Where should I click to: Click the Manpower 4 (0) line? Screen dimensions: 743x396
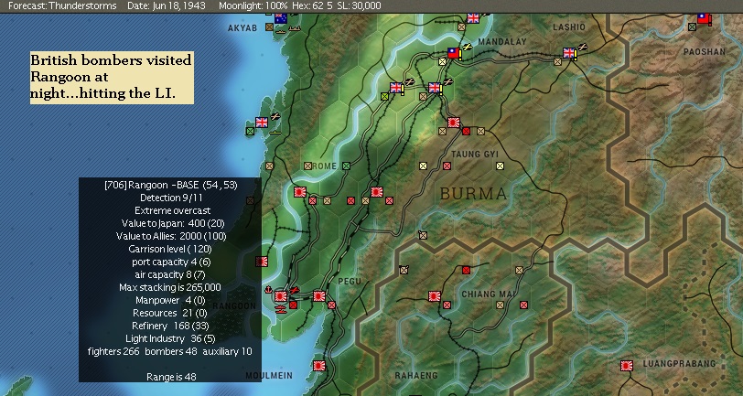[170, 300]
